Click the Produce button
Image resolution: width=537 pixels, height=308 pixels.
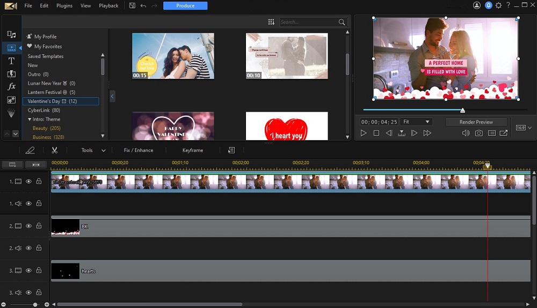[x=185, y=6]
